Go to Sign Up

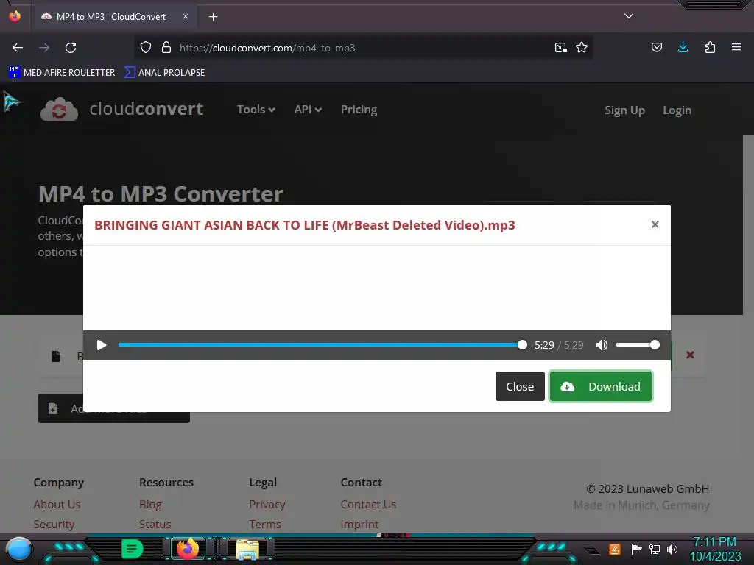624,110
